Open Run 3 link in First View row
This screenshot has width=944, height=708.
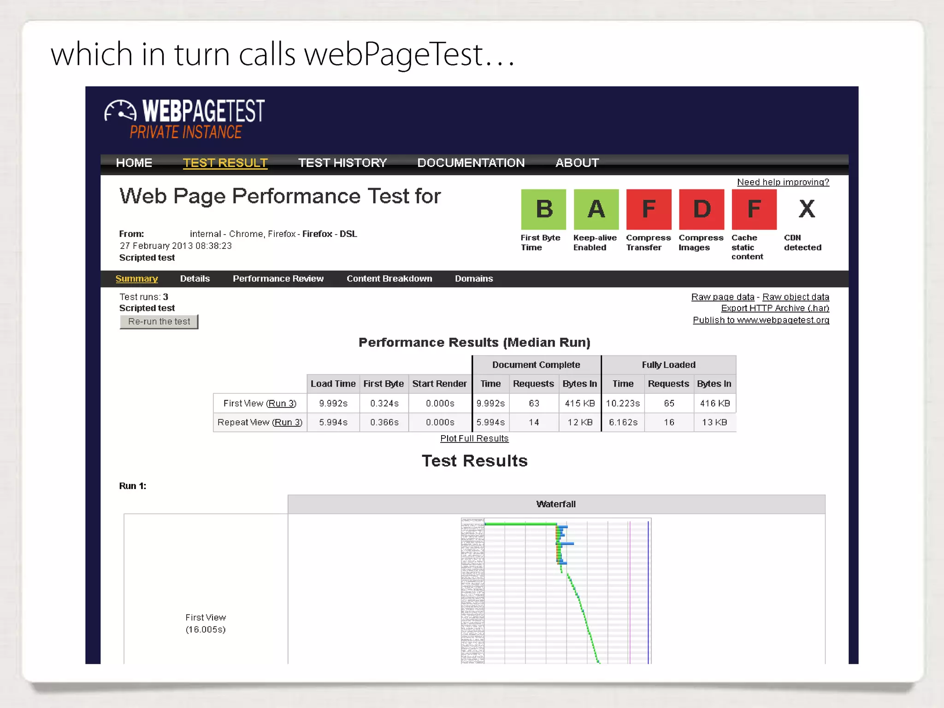[x=281, y=403]
